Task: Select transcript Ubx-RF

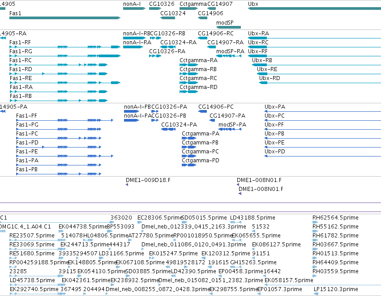Action: (x=314, y=56)
